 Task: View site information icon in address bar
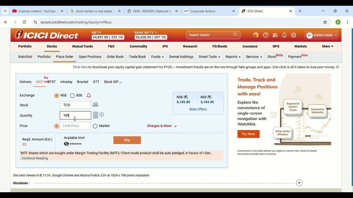35,22
